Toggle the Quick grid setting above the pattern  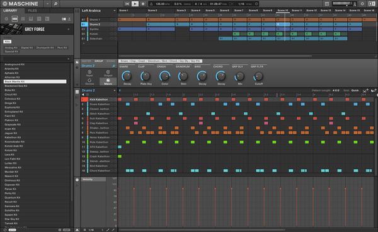355,91
